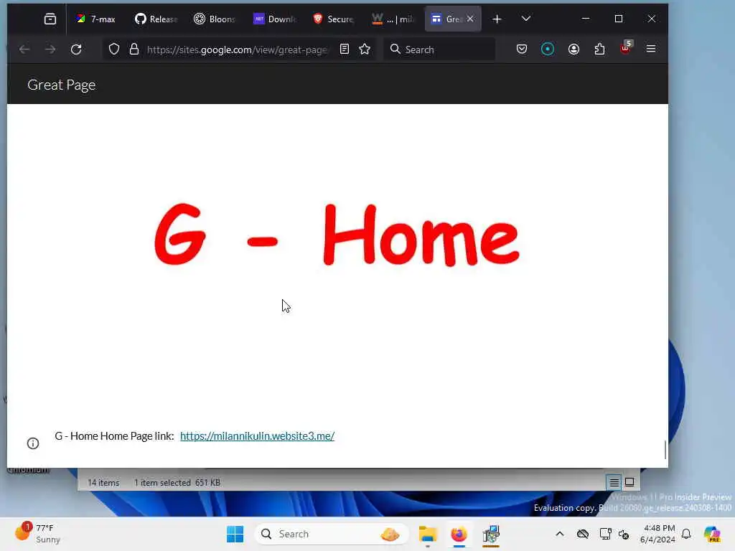Bookmark this page with the star
Image resolution: width=735 pixels, height=551 pixels.
365,50
